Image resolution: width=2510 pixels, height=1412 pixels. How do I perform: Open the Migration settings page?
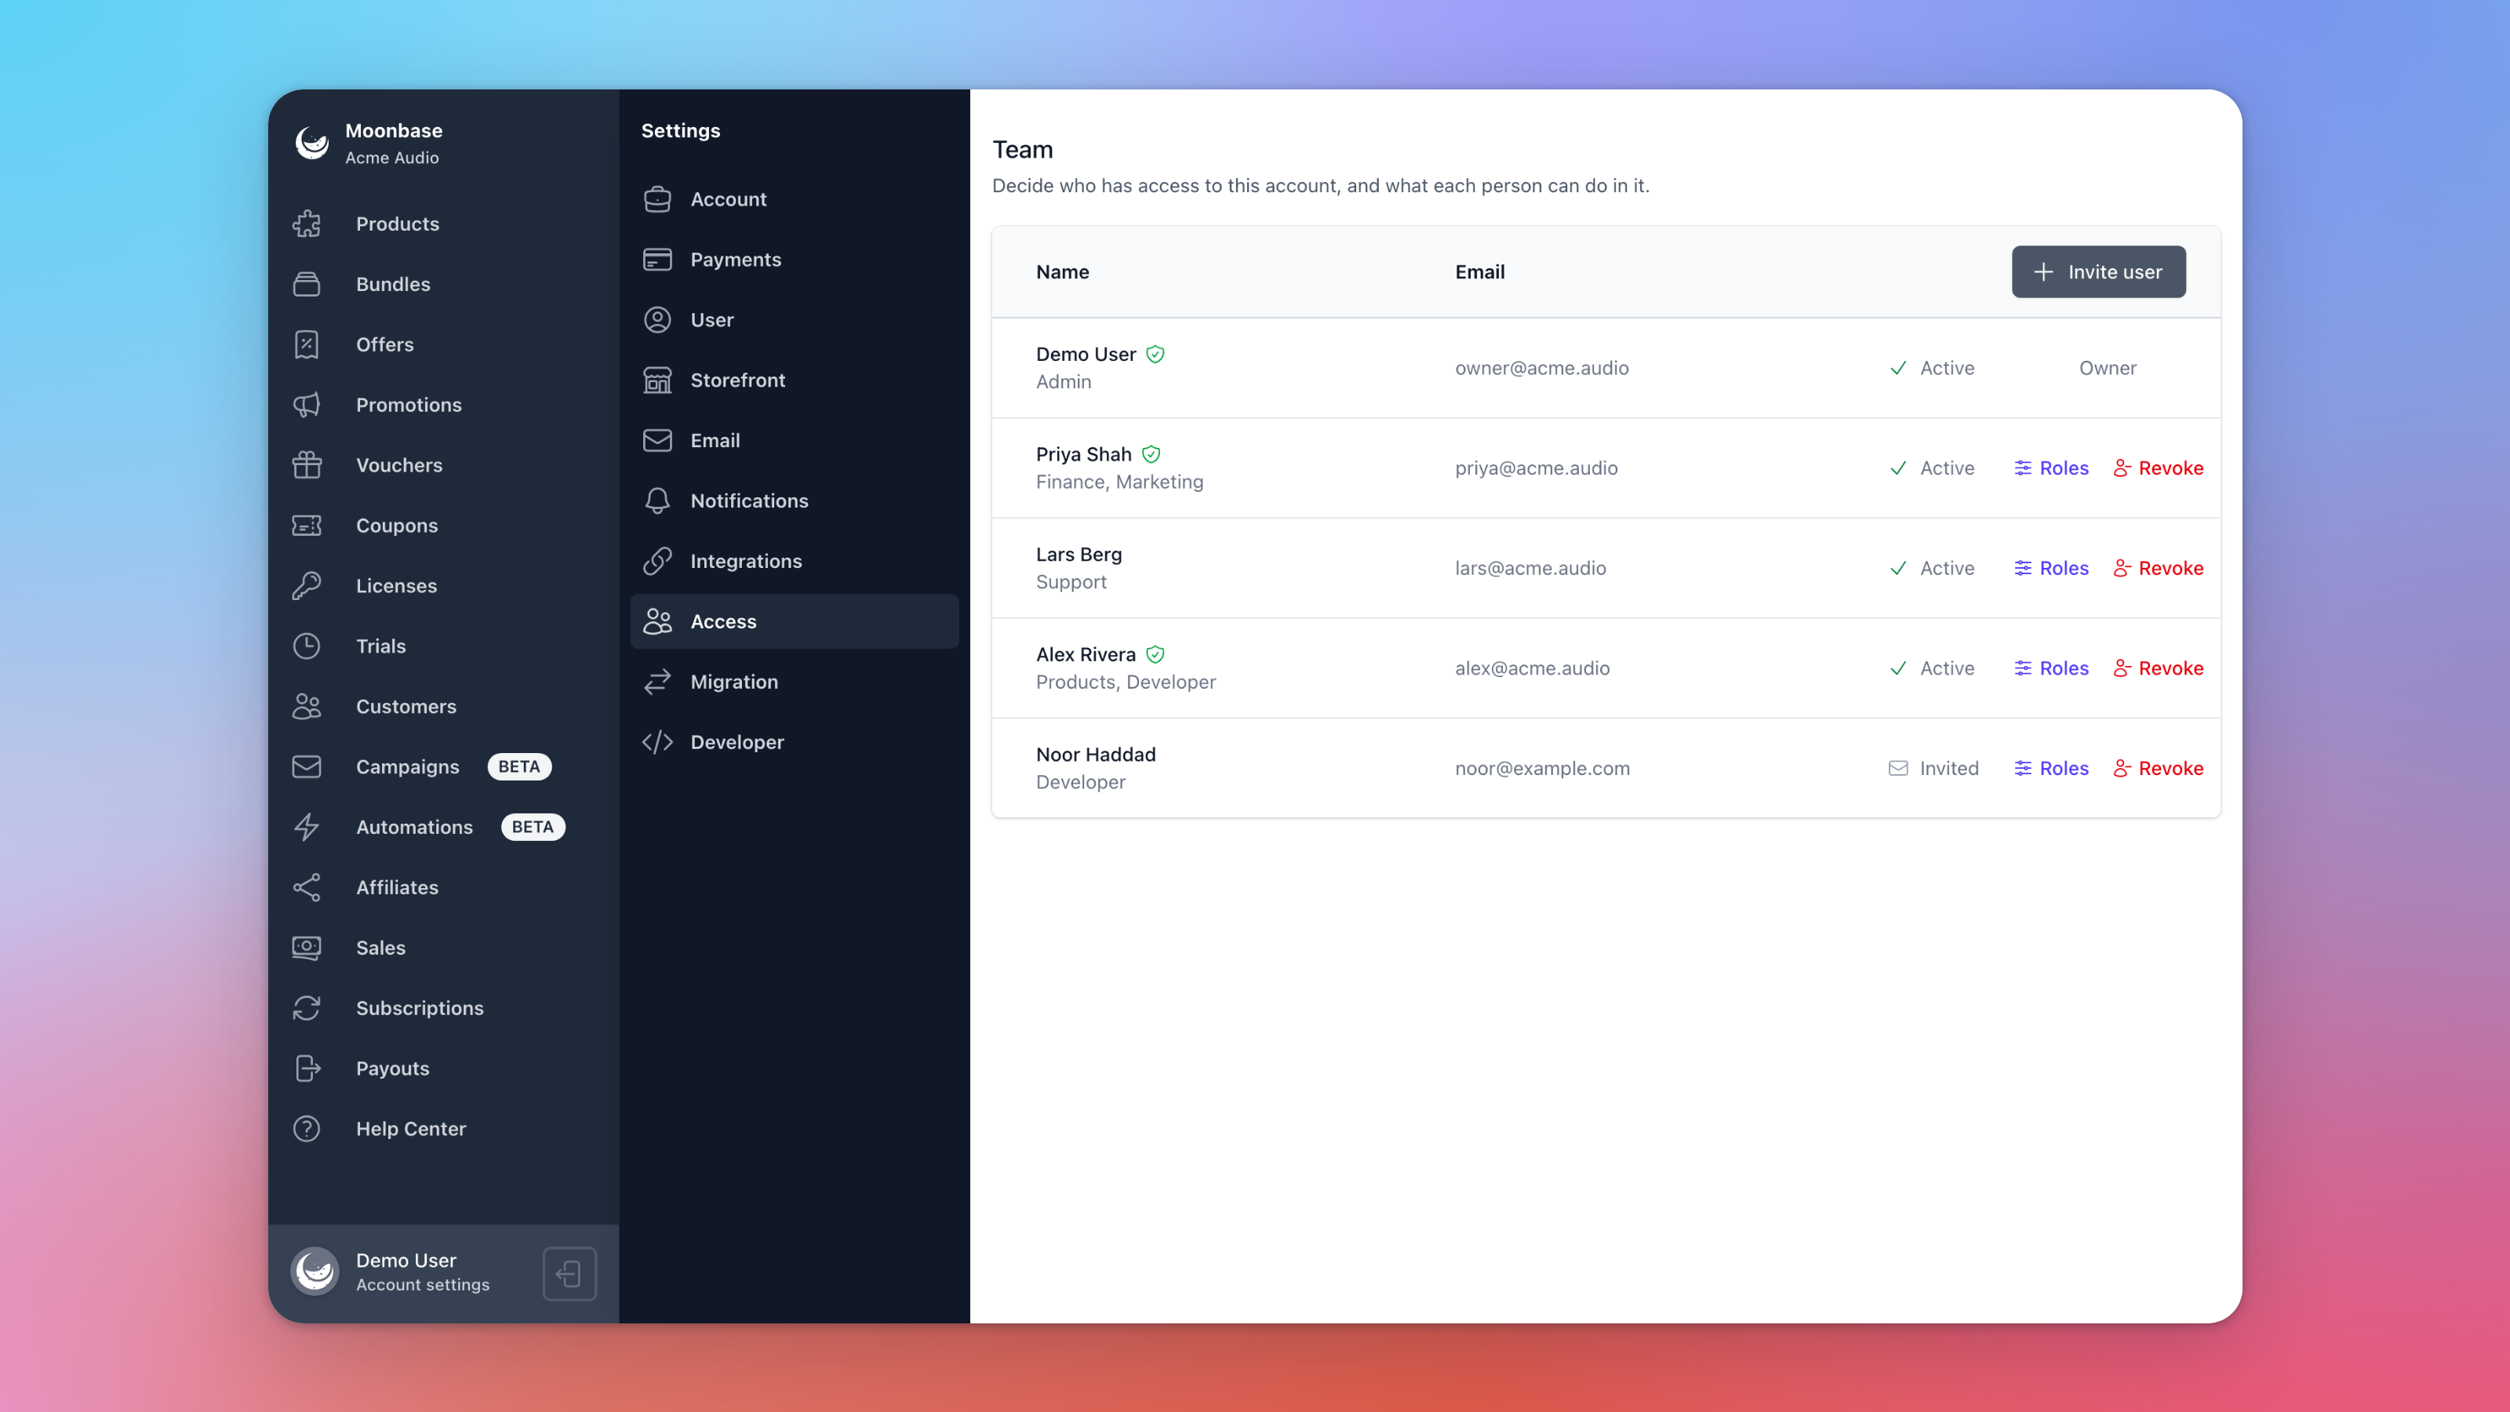(x=794, y=682)
